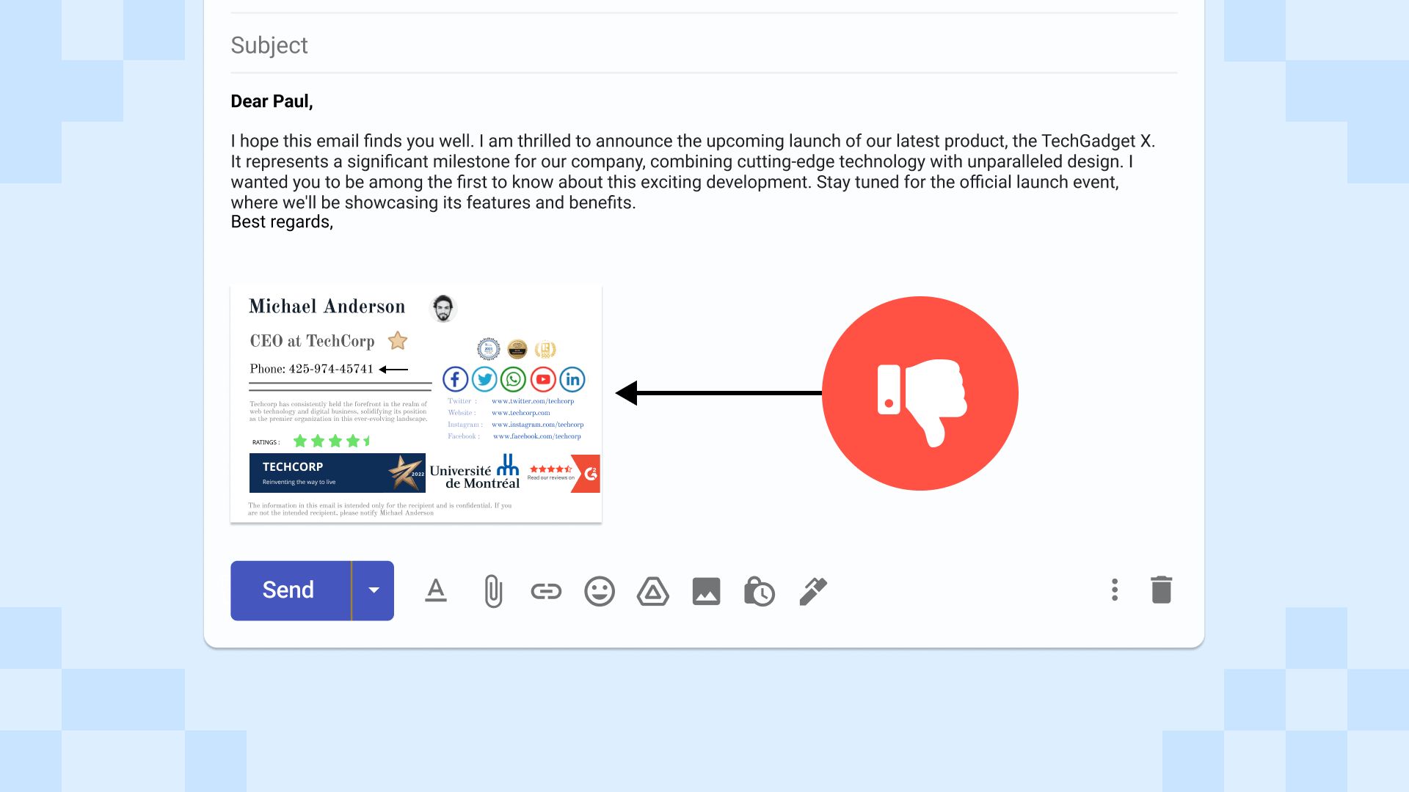Insert a link with the chain icon
This screenshot has height=792, width=1409.
click(546, 591)
